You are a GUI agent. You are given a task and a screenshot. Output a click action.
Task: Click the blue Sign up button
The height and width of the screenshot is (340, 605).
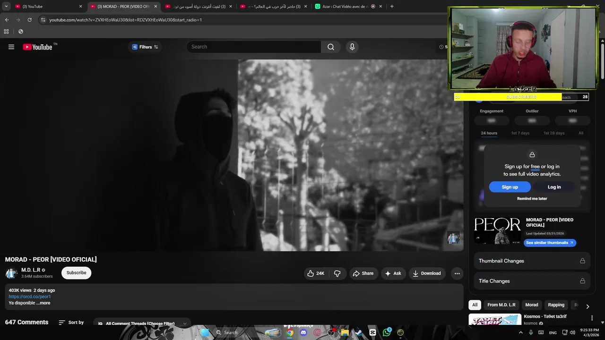pyautogui.click(x=510, y=187)
